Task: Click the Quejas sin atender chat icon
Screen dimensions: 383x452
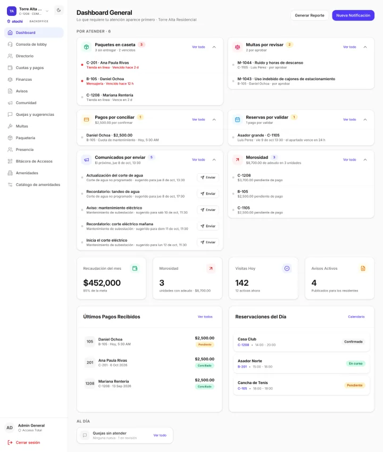Action: pos(85,436)
